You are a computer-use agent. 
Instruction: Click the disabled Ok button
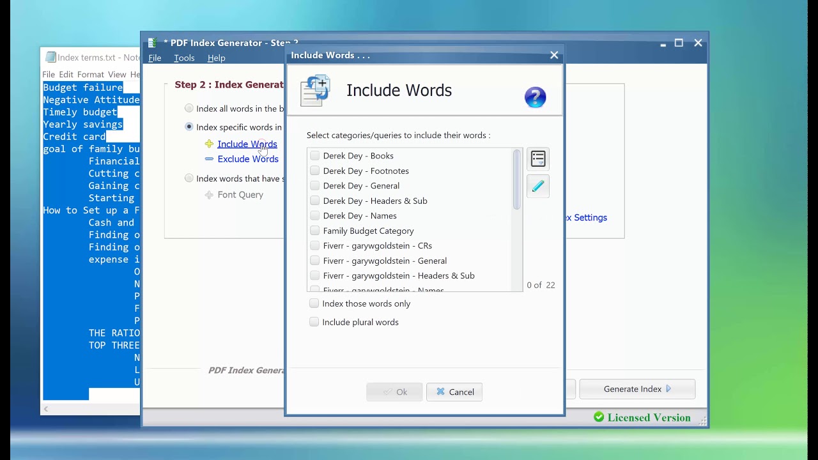tap(394, 392)
